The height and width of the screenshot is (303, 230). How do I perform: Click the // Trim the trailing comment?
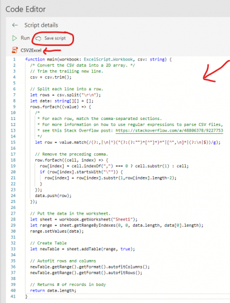tap(67, 72)
